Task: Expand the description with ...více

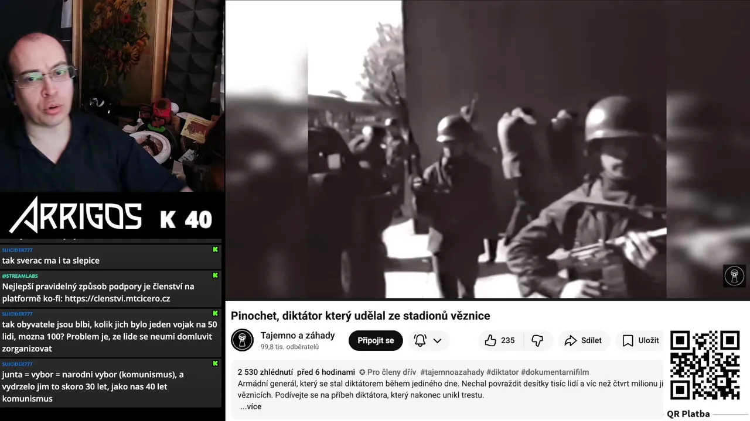Action: 251,406
